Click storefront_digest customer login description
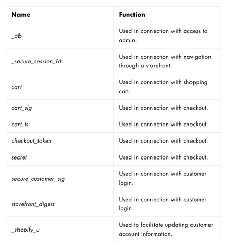229x247 pixels. coord(163,204)
